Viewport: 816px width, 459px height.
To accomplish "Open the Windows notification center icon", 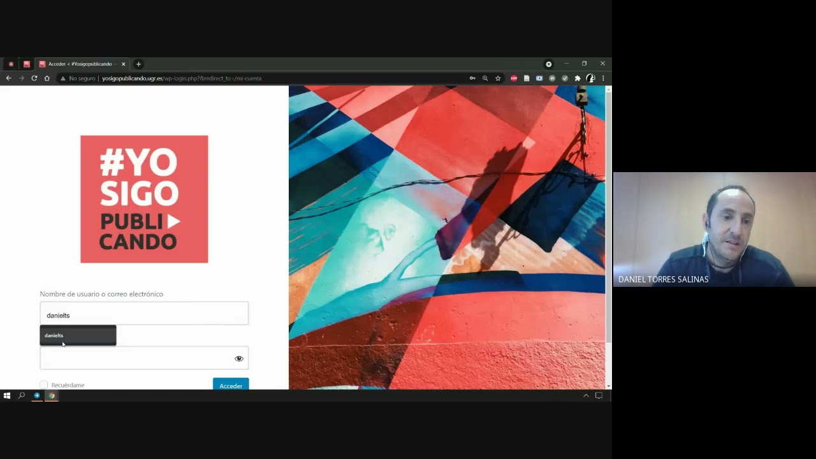I will (x=599, y=396).
